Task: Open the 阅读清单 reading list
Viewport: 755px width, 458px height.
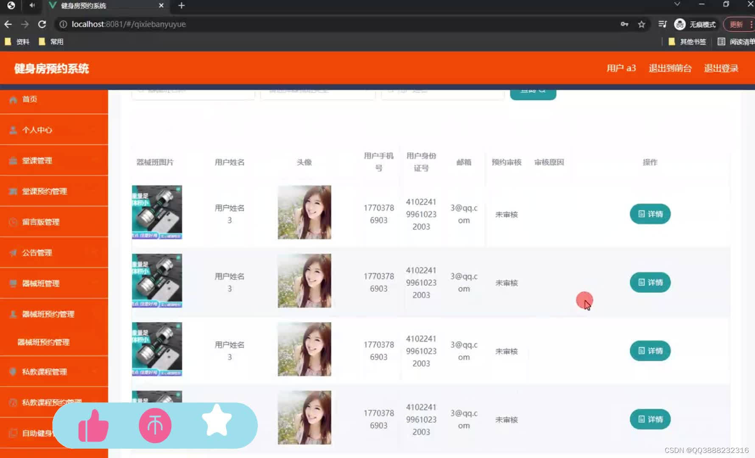Action: pyautogui.click(x=736, y=42)
